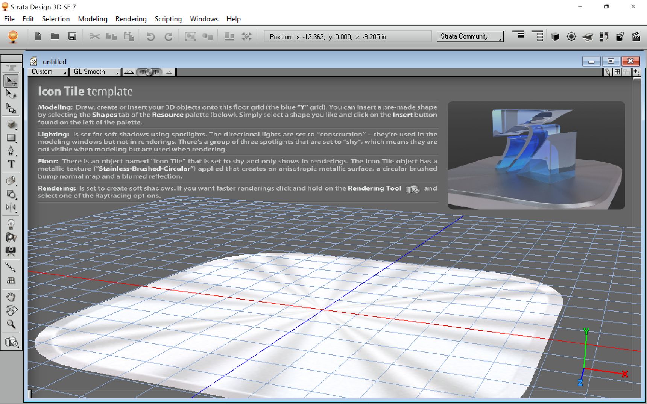Select the Mirror tool
Image resolution: width=647 pixels, height=404 pixels.
pos(11,207)
